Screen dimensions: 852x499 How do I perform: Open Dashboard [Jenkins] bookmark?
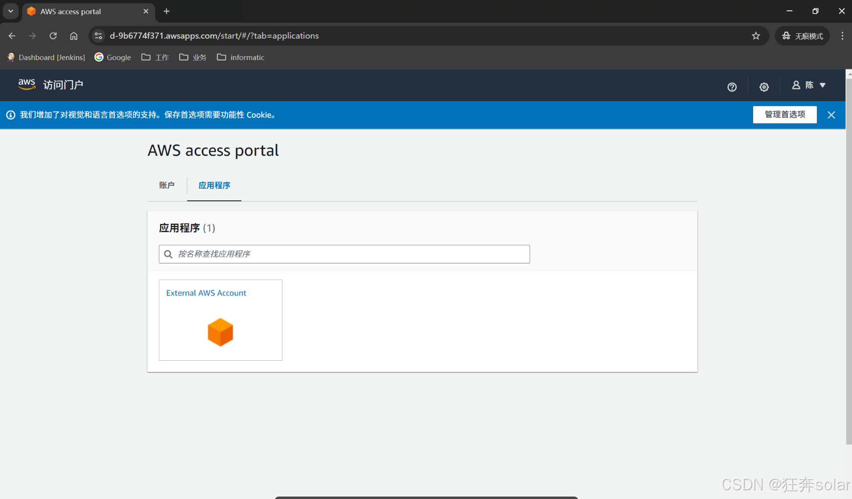46,57
